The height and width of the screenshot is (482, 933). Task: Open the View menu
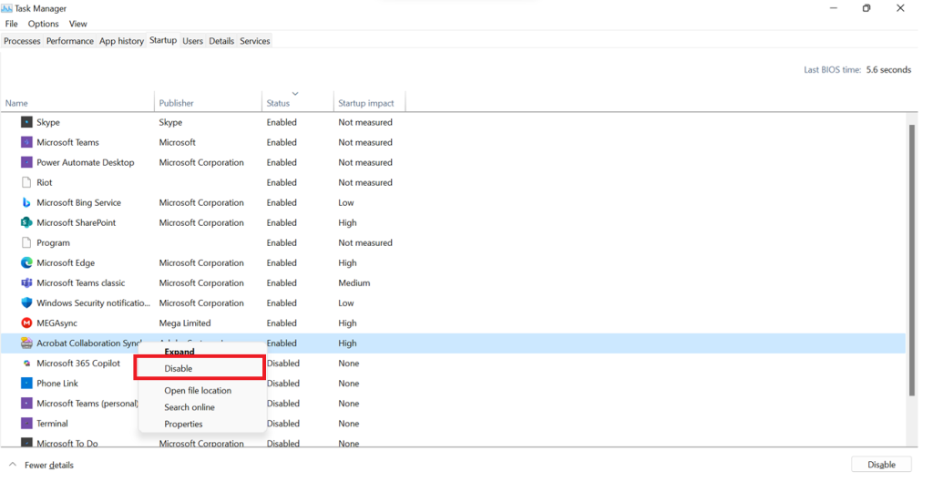(78, 24)
